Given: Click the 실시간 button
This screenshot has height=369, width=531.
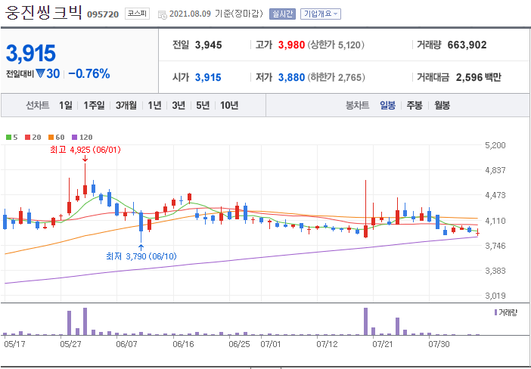Looking at the screenshot, I should 282,14.
